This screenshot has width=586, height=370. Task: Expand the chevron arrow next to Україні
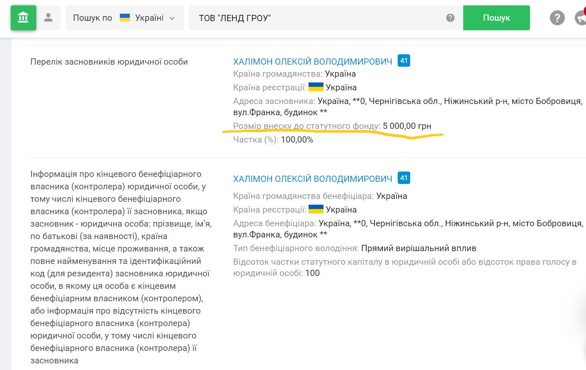(x=172, y=18)
